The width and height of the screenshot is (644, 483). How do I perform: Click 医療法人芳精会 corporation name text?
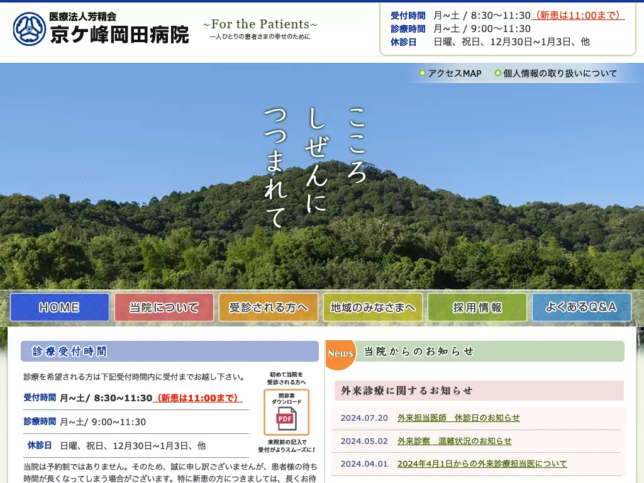82,16
